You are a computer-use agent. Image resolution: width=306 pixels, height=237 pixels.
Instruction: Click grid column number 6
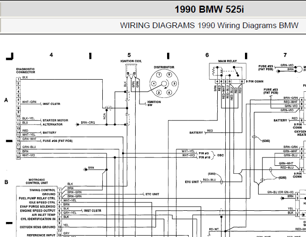coord(207,55)
